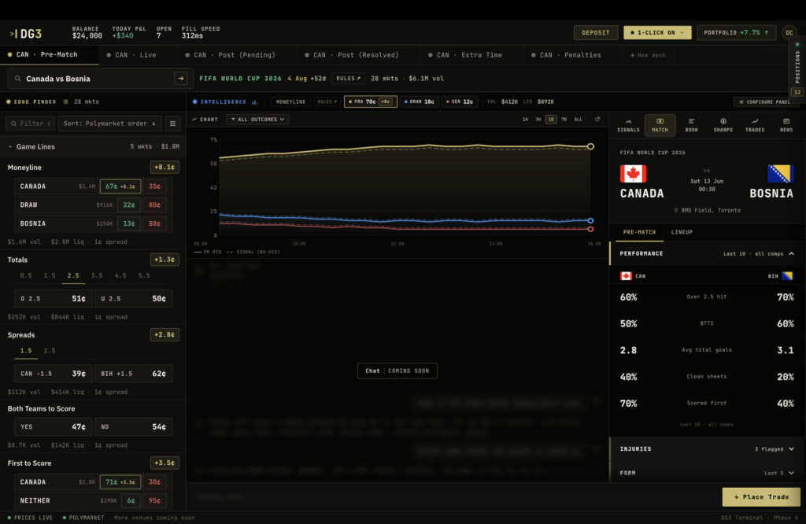
Task: Focus the Filter markets input
Action: 31,124
